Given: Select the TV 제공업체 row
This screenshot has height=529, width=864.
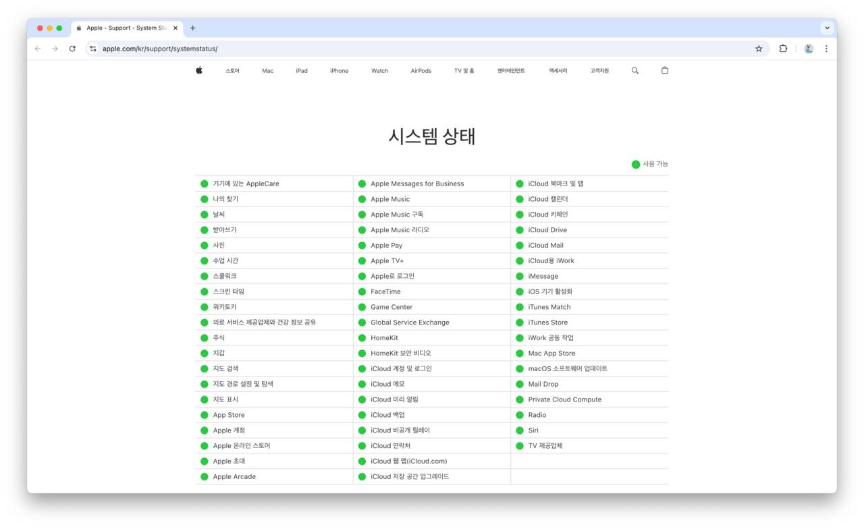Looking at the screenshot, I should tap(589, 446).
